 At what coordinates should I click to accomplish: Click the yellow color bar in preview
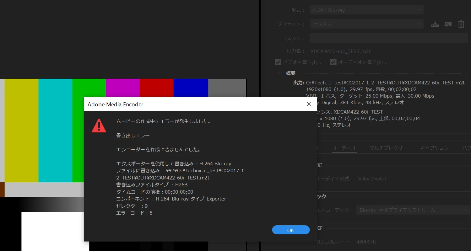[x=21, y=130]
